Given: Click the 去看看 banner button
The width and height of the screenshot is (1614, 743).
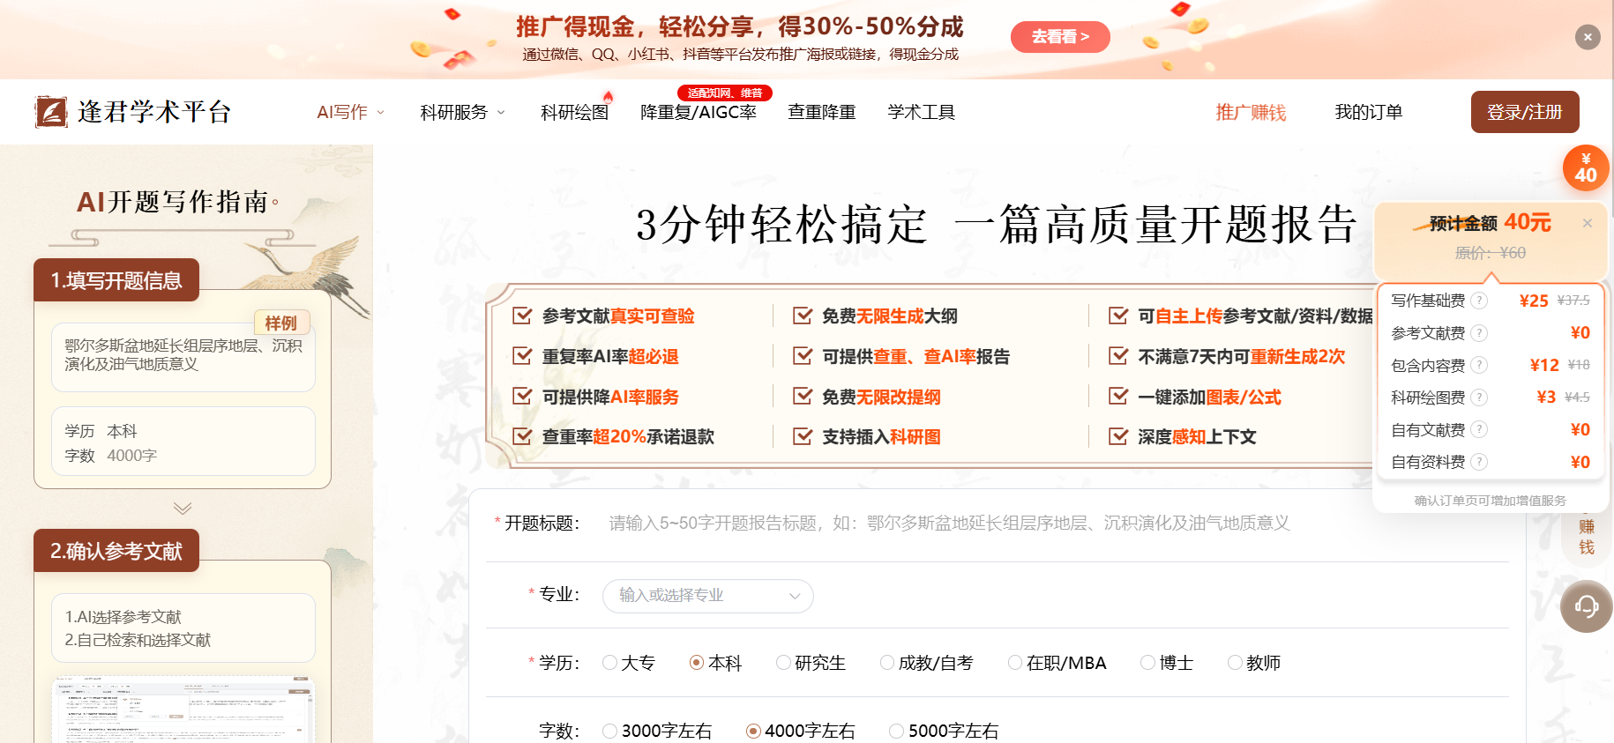Looking at the screenshot, I should [1060, 37].
